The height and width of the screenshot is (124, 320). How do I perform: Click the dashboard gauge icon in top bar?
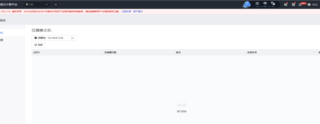click(265, 4)
